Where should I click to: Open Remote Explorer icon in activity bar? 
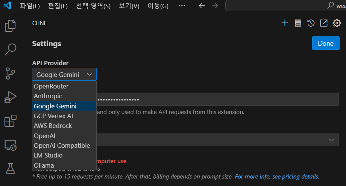[x=11, y=145]
